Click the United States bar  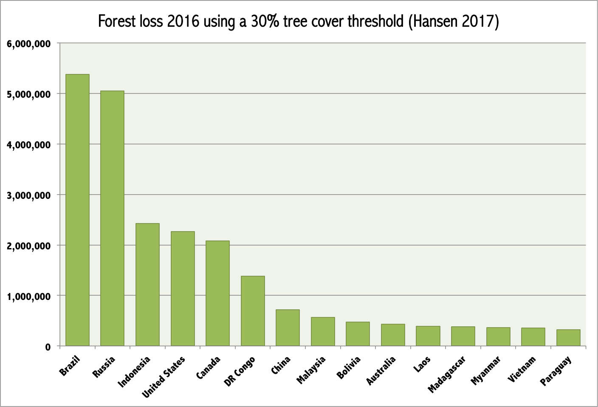(x=183, y=289)
